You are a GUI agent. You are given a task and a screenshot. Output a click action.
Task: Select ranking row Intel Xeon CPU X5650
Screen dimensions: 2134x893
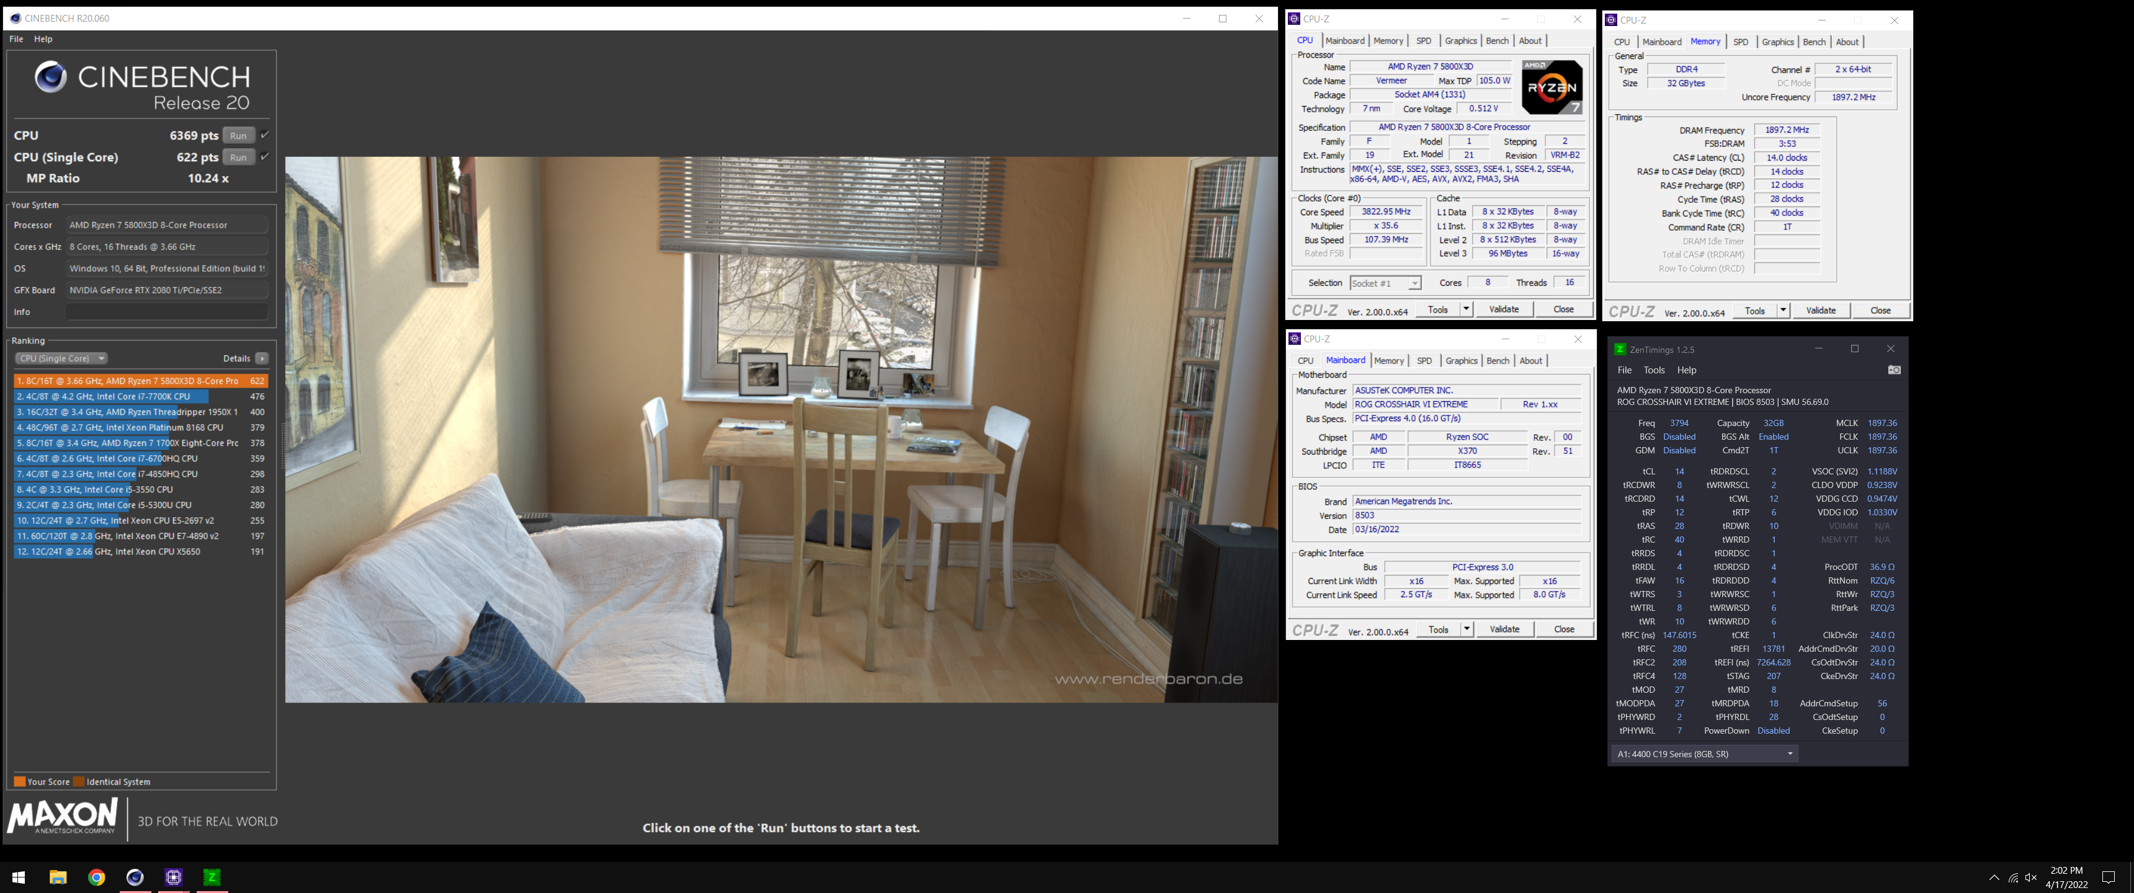(x=141, y=552)
